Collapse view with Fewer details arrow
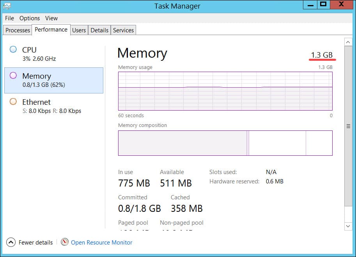Viewport: 356px width, 257px height. coord(11,242)
